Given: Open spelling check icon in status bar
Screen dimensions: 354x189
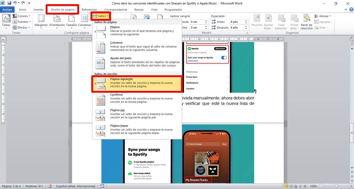Looking at the screenshot, I should 50,186.
